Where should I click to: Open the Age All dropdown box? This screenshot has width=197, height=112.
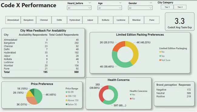(110, 8)
